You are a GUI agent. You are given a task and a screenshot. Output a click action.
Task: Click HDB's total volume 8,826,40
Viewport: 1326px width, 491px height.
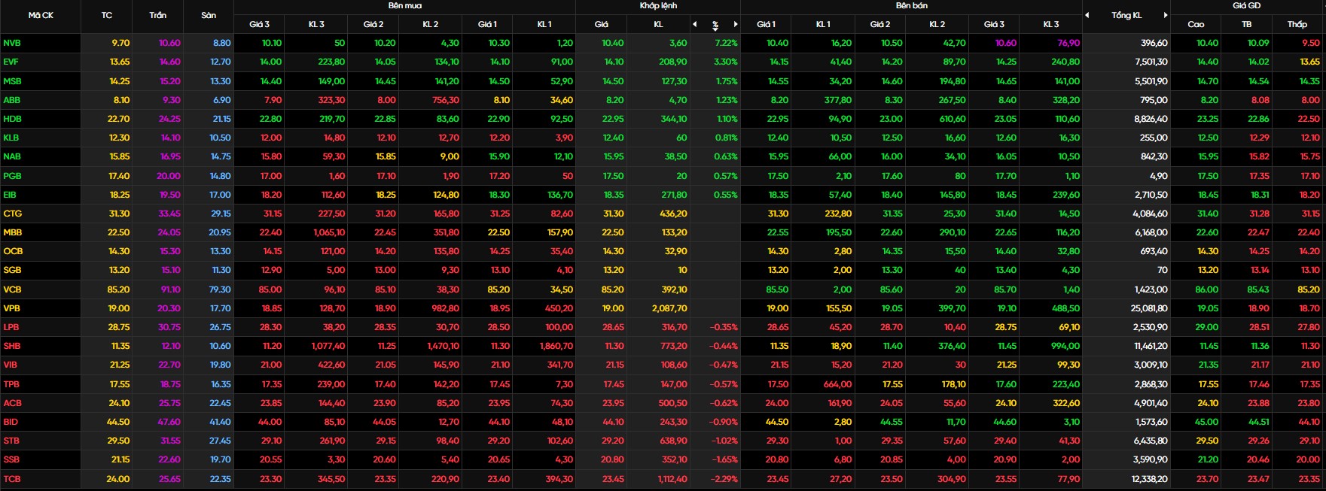(x=1151, y=119)
